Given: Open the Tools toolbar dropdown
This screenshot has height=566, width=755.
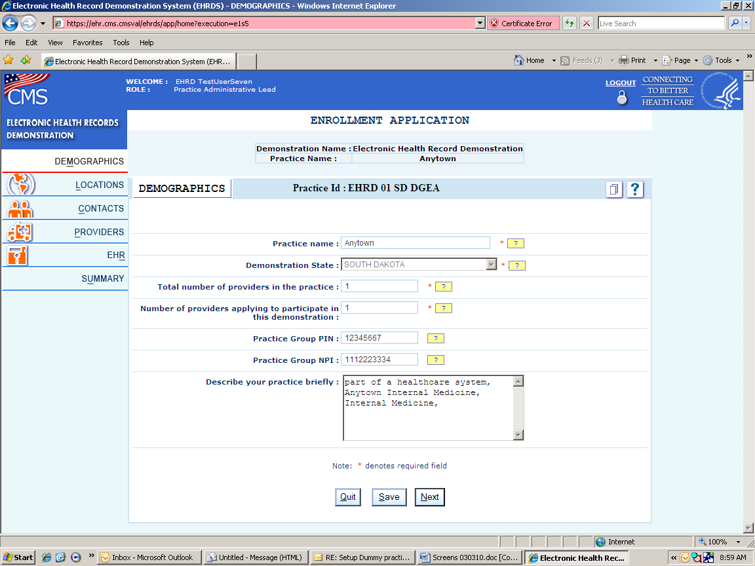Looking at the screenshot, I should coord(738,61).
